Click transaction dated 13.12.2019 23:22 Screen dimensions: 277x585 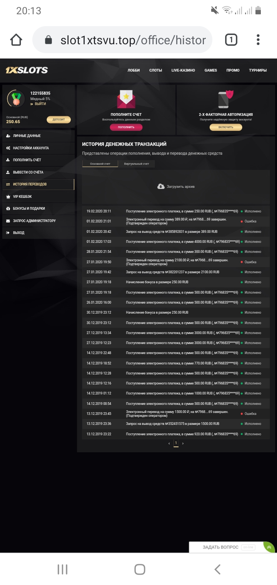(176, 434)
